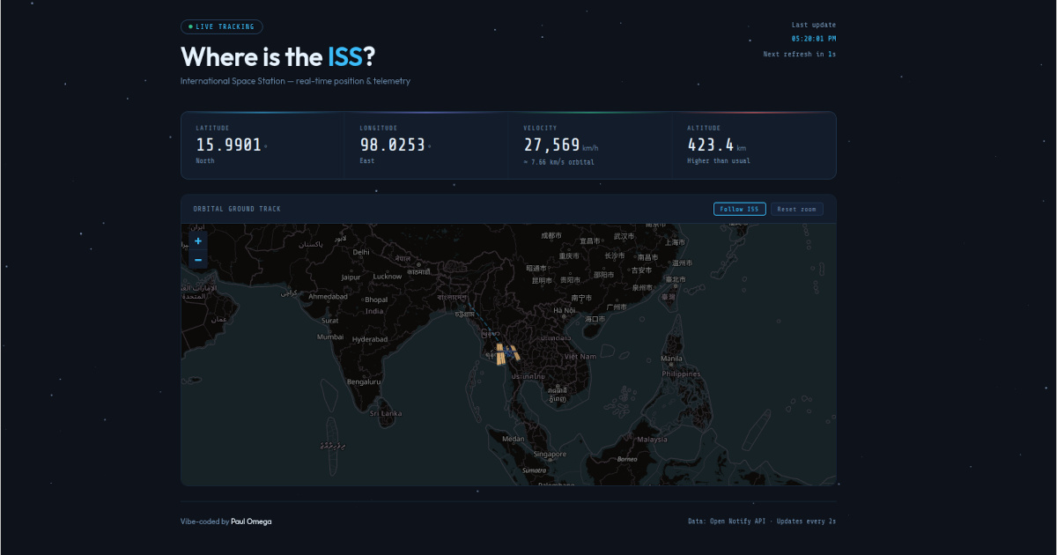Image resolution: width=1057 pixels, height=555 pixels.
Task: Click the ISS word in headline
Action: tap(344, 57)
